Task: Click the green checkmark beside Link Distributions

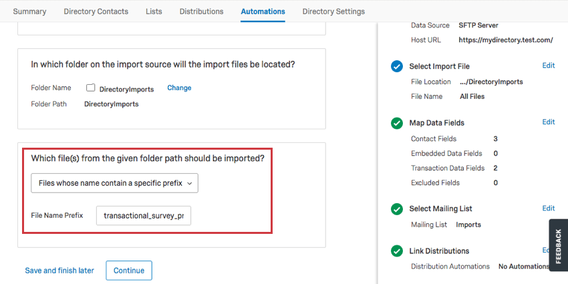Action: click(397, 251)
